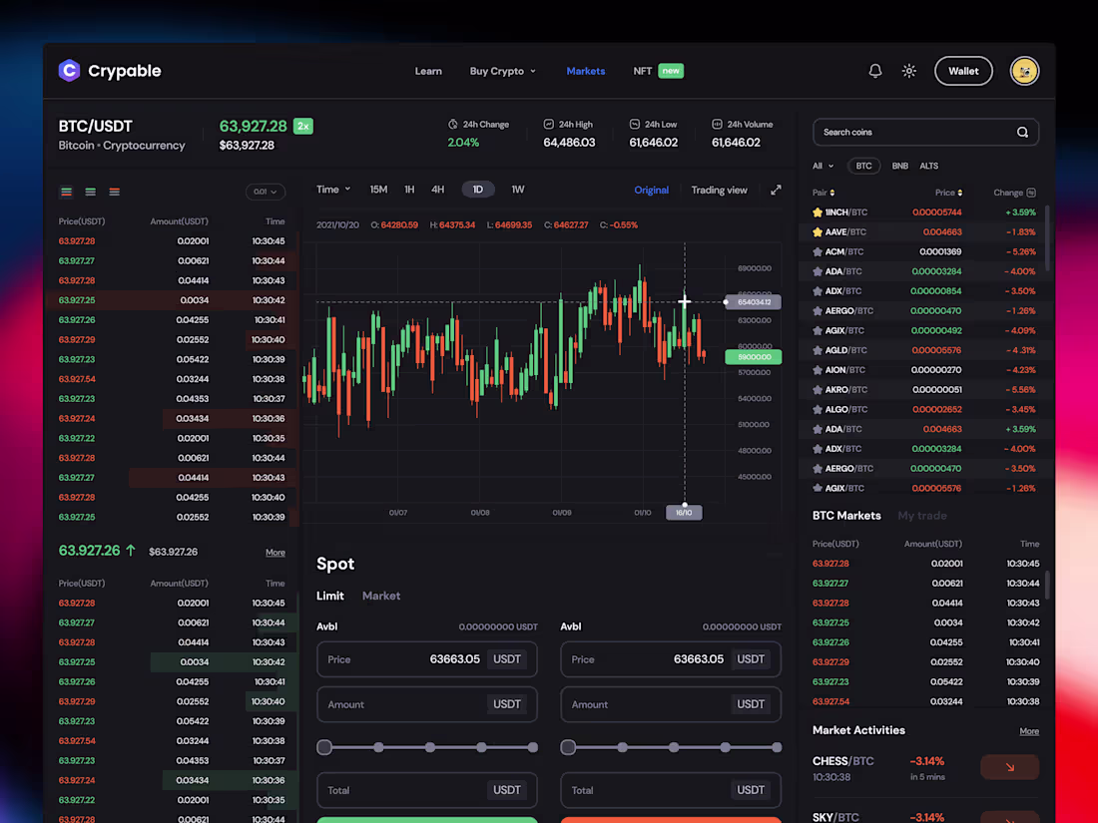
Task: Expand chart to fullscreen with arrow icon
Action: click(776, 189)
